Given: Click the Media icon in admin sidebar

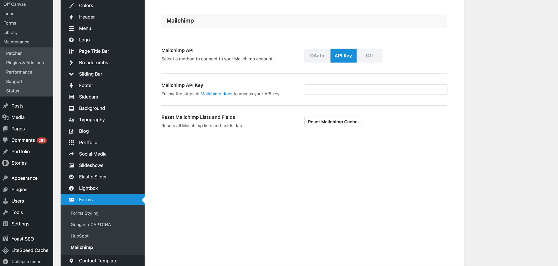Looking at the screenshot, I should [x=6, y=117].
